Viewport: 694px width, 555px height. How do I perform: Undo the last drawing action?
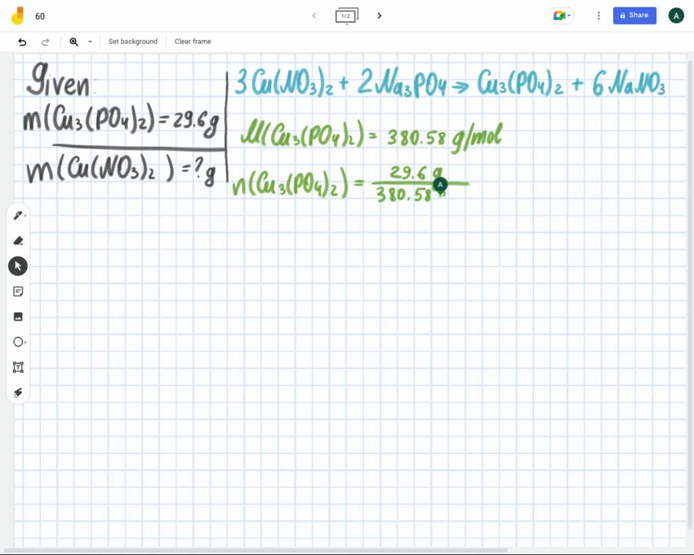[22, 41]
